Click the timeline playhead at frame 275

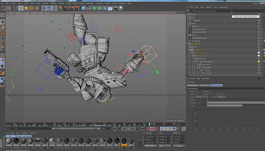(x=150, y=124)
